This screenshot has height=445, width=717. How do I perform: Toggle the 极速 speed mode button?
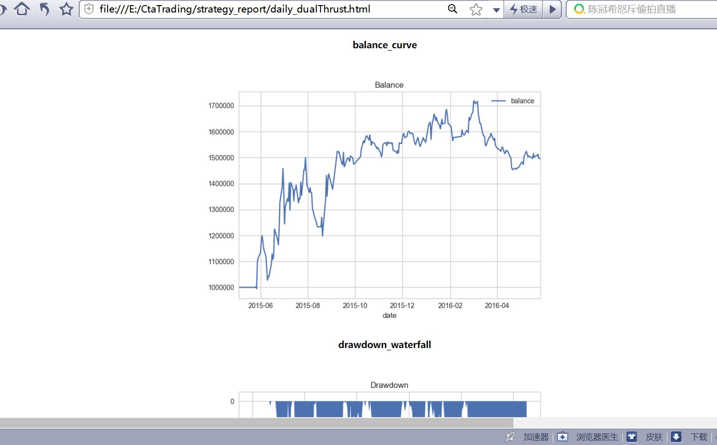click(523, 9)
